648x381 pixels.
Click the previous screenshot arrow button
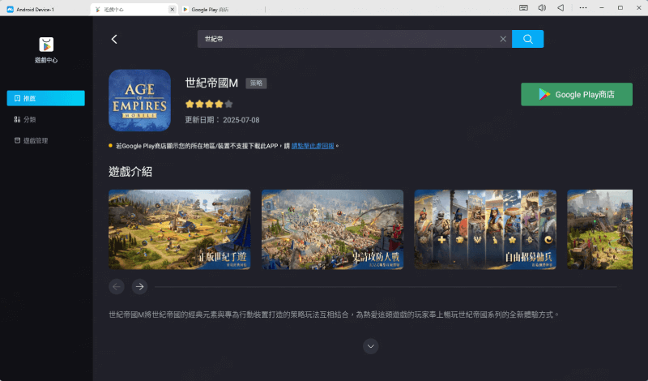coord(117,286)
